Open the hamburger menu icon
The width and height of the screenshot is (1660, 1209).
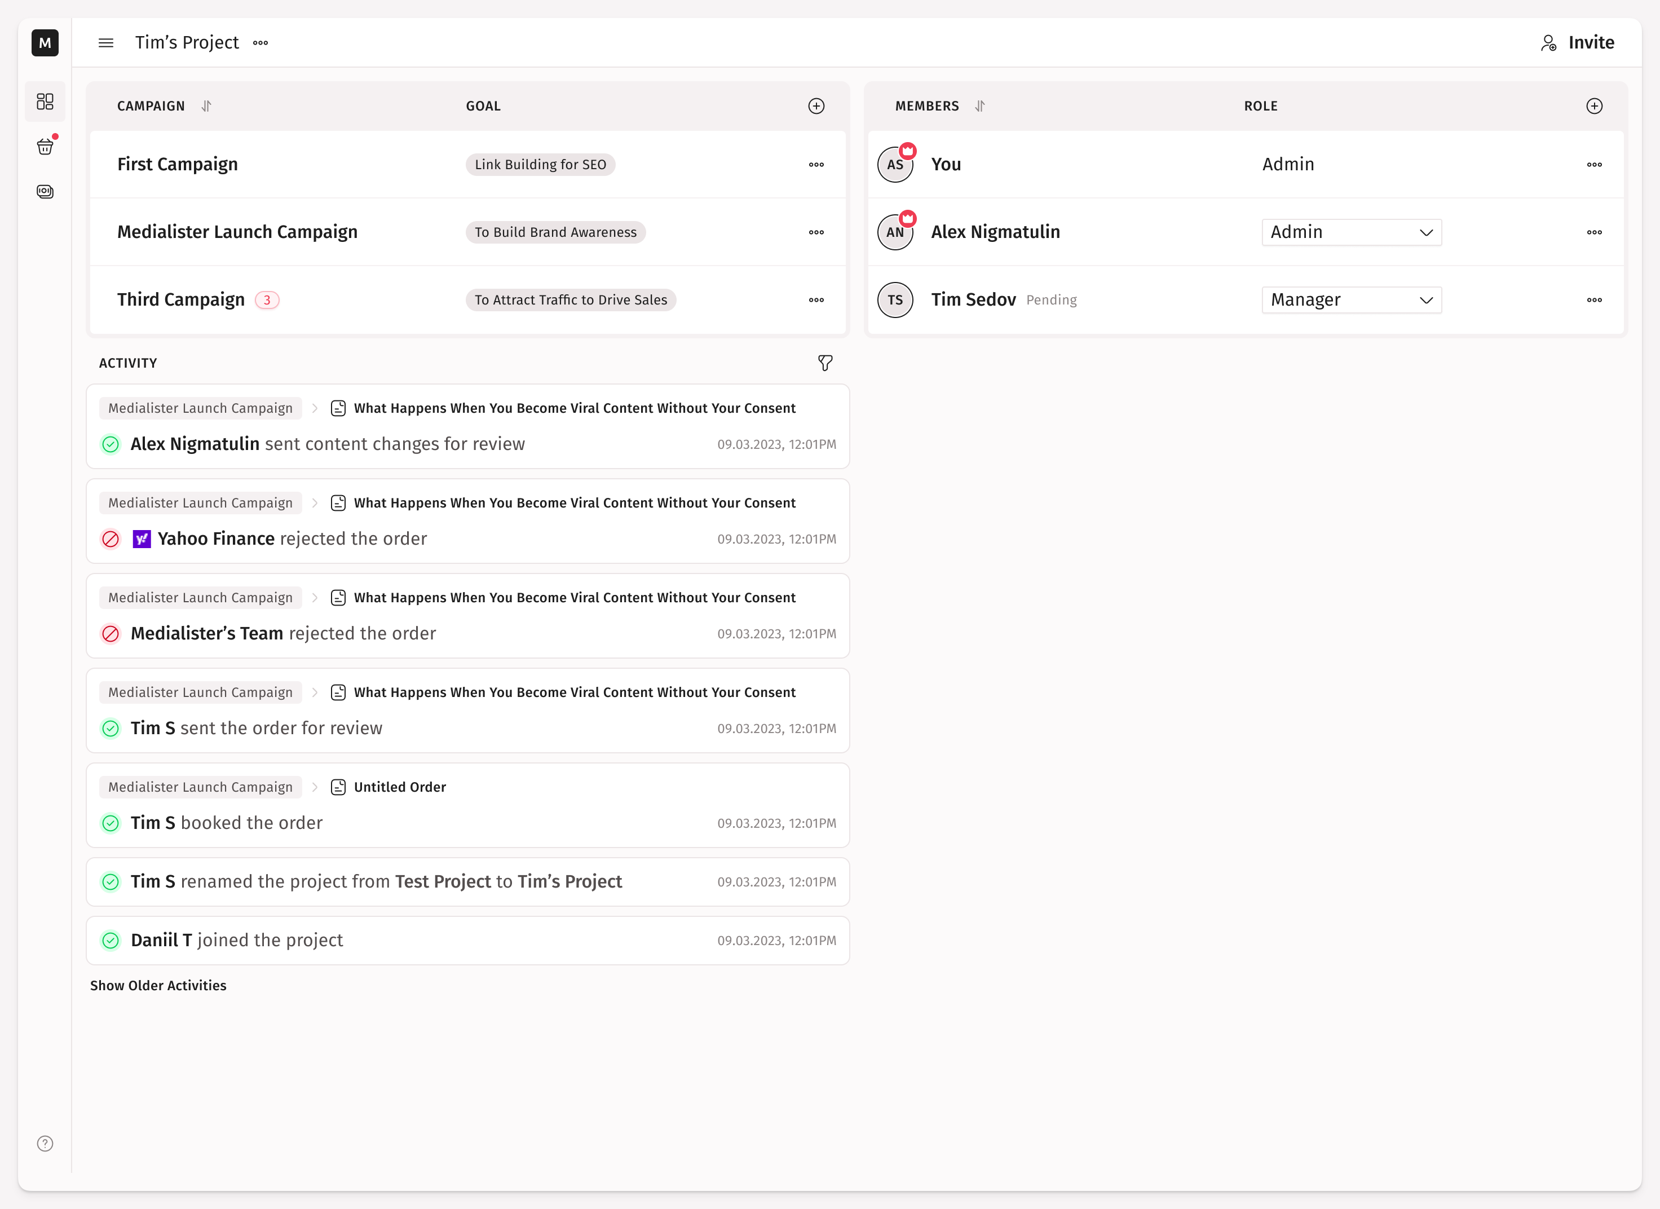pyautogui.click(x=106, y=42)
